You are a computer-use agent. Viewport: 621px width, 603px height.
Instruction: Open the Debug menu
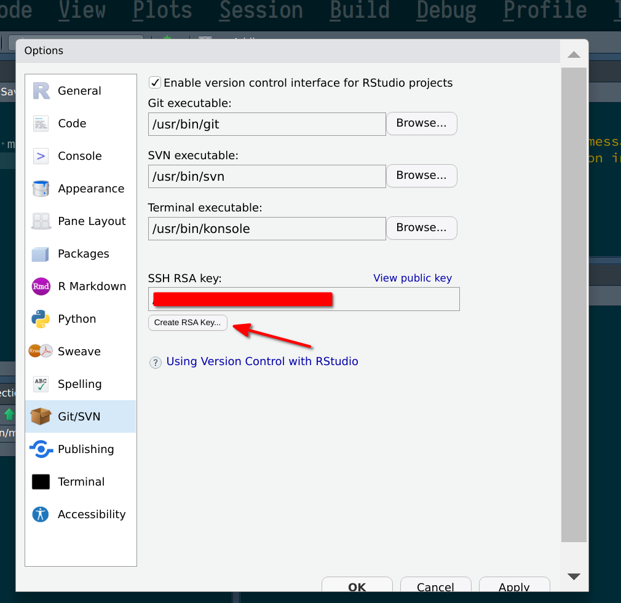[446, 9]
